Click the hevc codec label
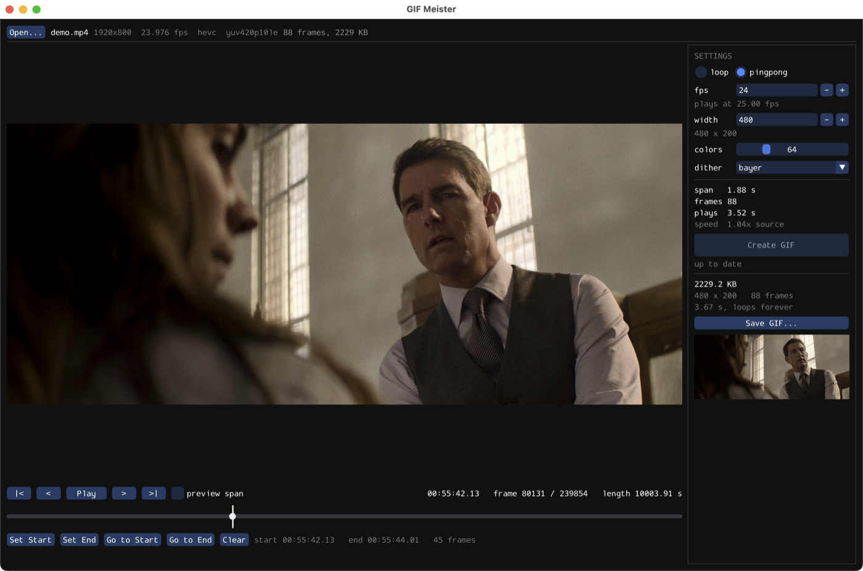The image size is (863, 571). click(x=207, y=32)
